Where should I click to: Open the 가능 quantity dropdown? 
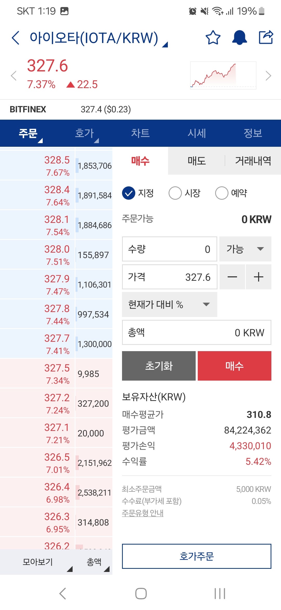(245, 249)
